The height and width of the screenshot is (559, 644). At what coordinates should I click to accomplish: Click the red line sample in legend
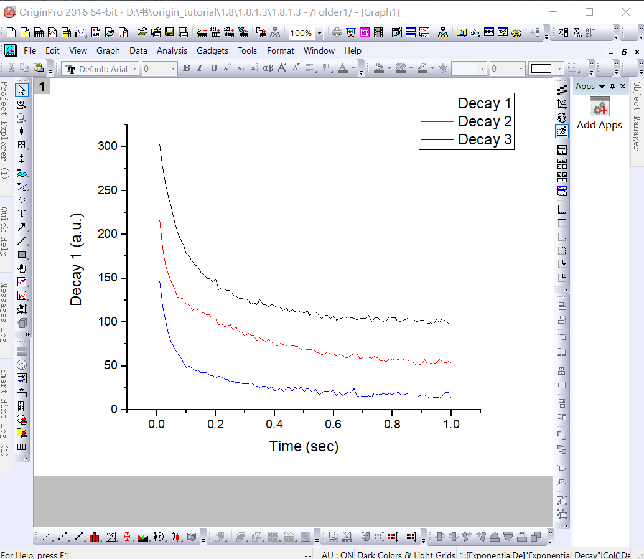coord(437,121)
